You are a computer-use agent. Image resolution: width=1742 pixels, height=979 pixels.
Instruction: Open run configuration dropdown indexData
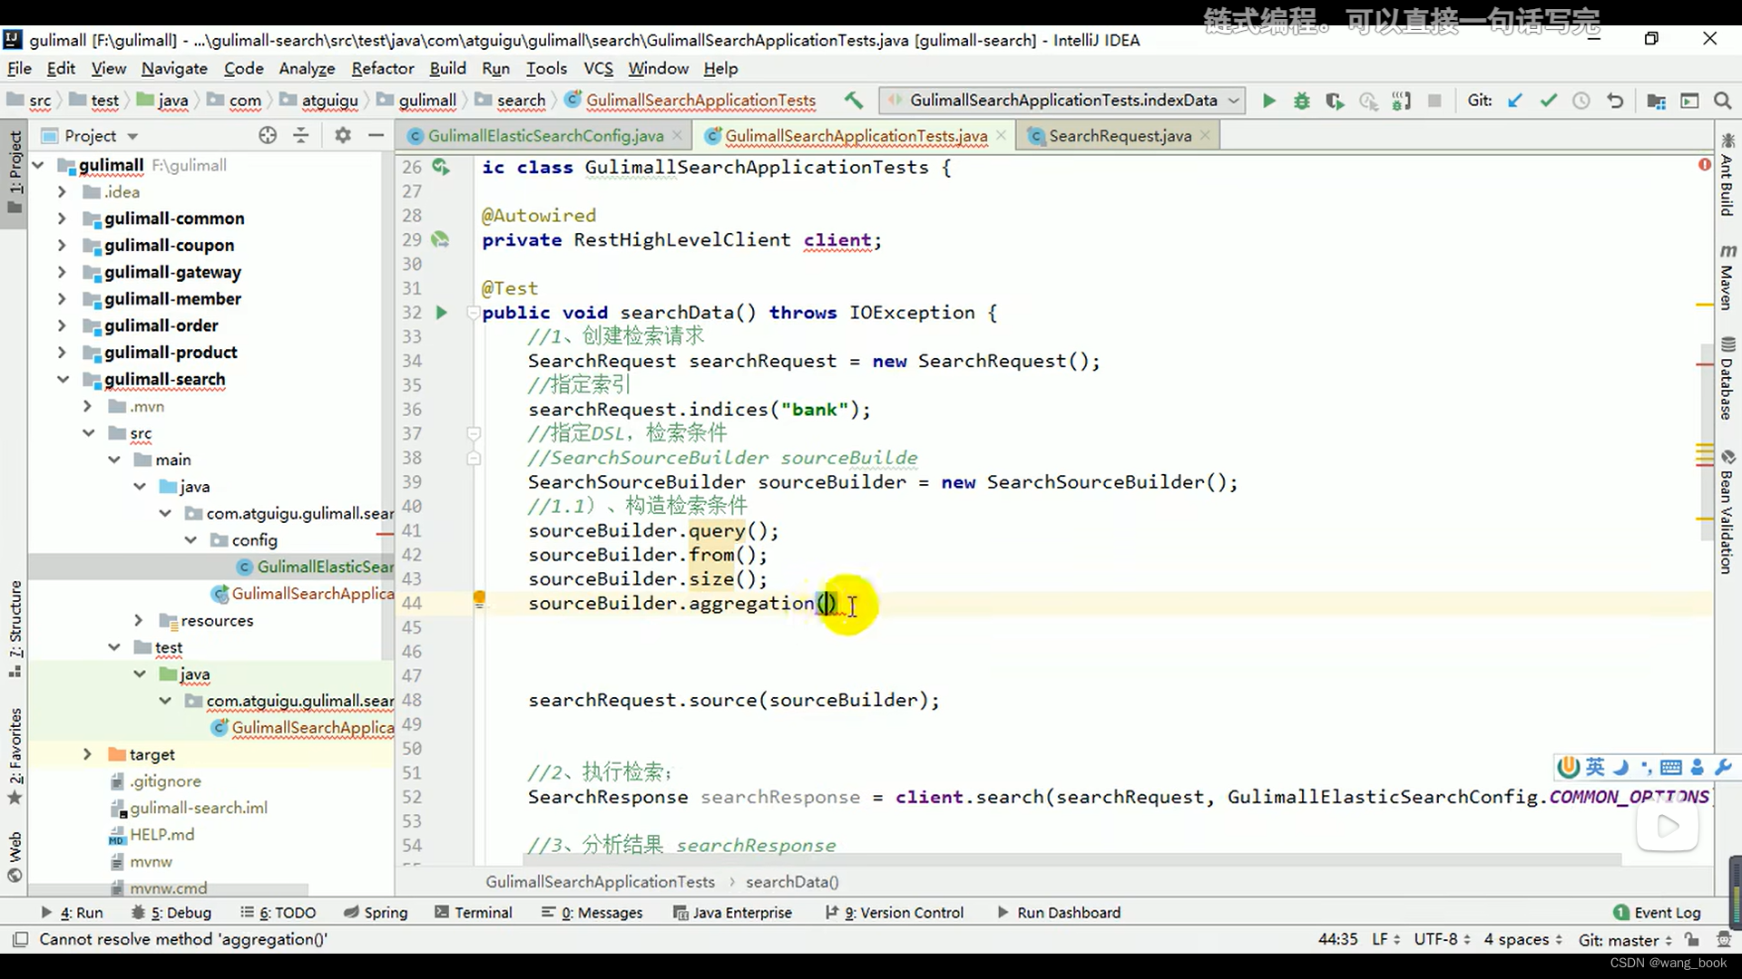tap(1062, 101)
